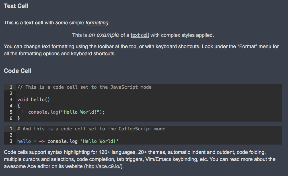Click closing brace on line 6

(x=18, y=118)
